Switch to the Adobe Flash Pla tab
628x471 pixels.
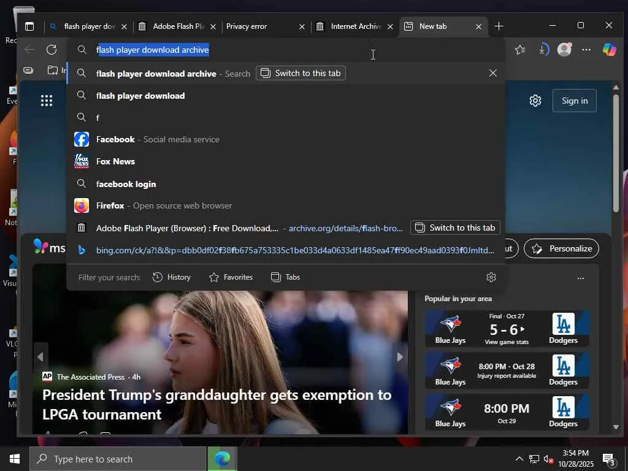click(178, 26)
